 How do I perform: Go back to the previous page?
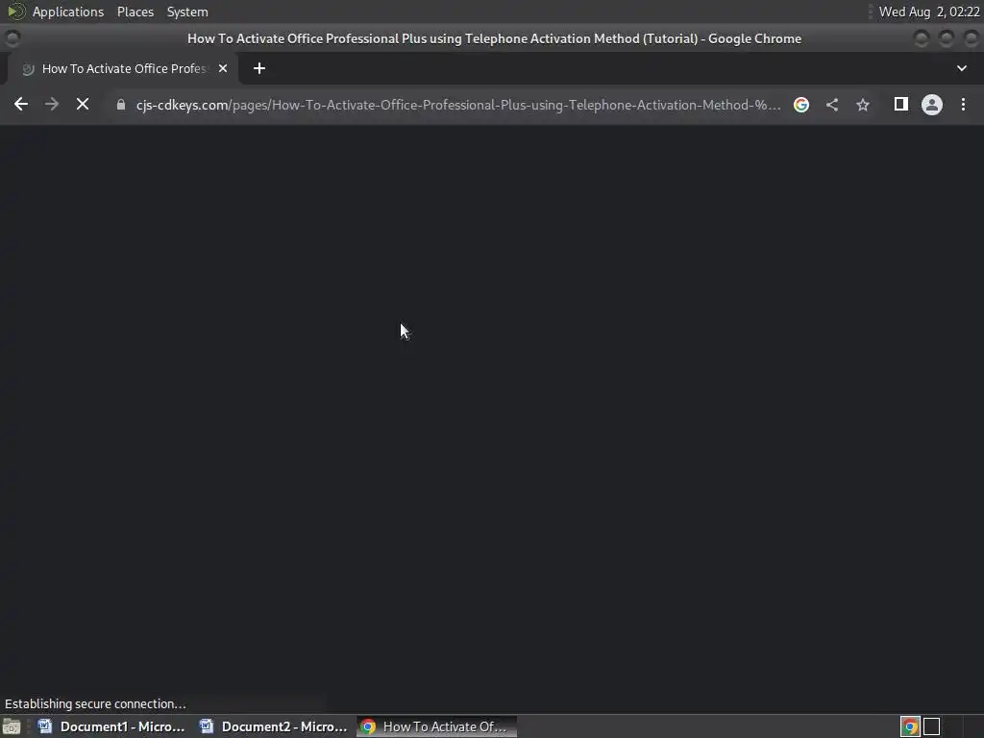[x=21, y=104]
